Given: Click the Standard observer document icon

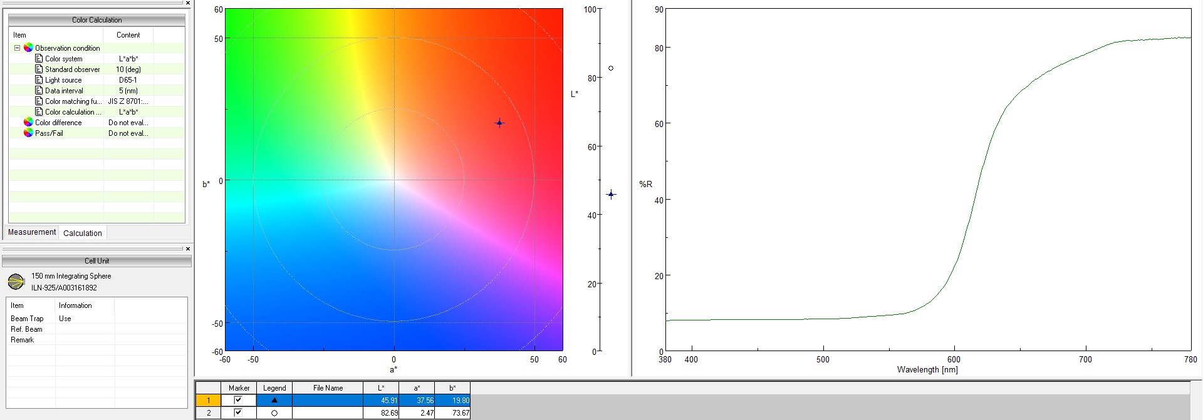Looking at the screenshot, I should click(x=39, y=69).
